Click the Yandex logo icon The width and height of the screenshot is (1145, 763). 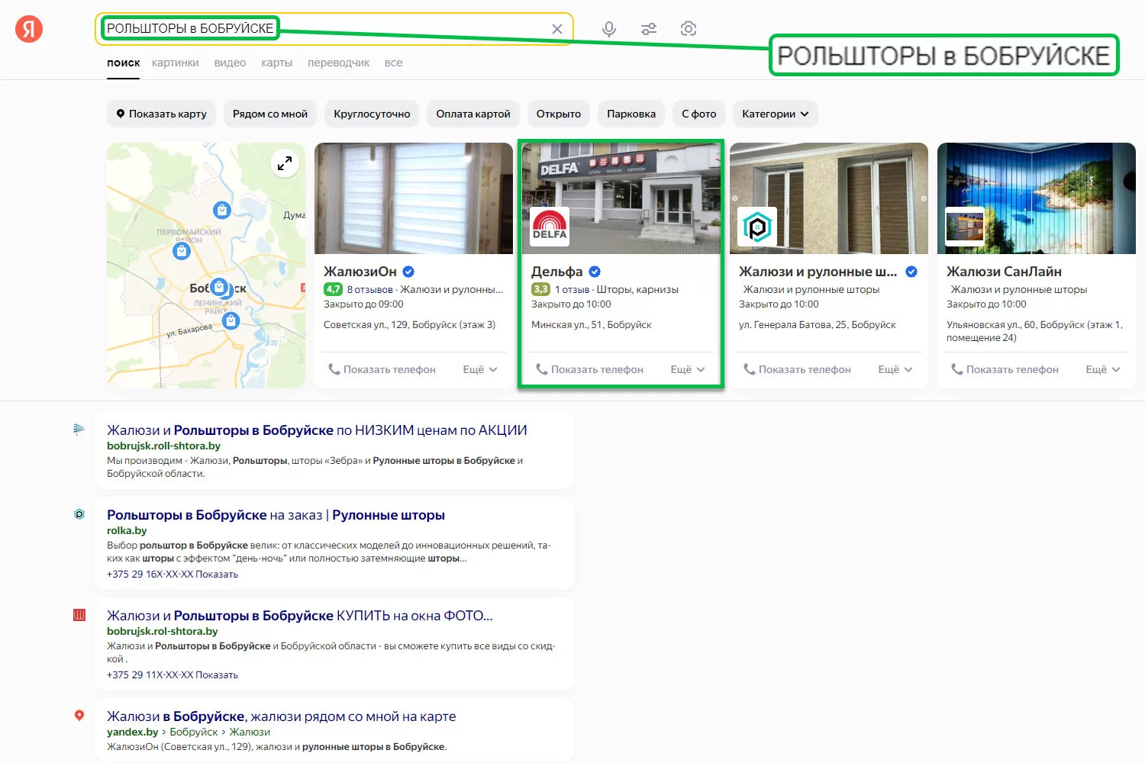29,29
